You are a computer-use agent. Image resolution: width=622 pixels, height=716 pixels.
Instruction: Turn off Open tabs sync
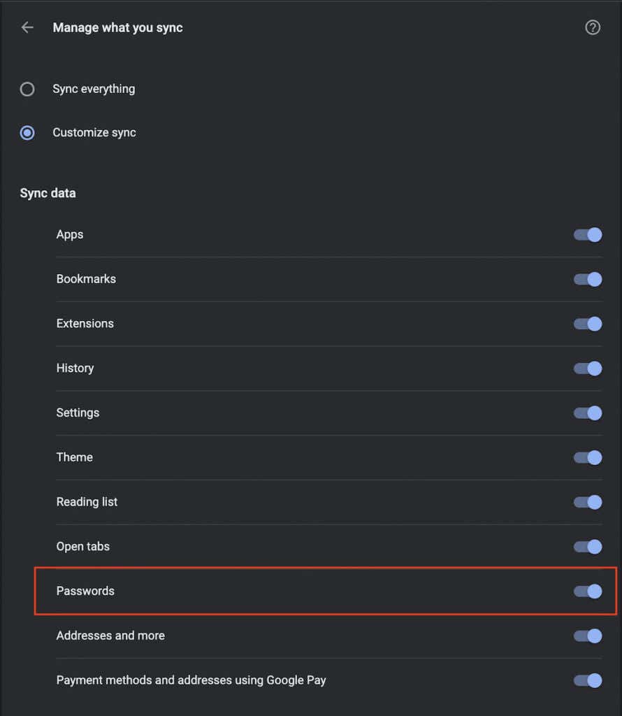pos(587,547)
